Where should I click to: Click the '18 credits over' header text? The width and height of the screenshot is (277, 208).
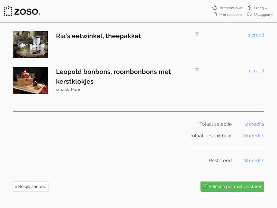point(231,8)
